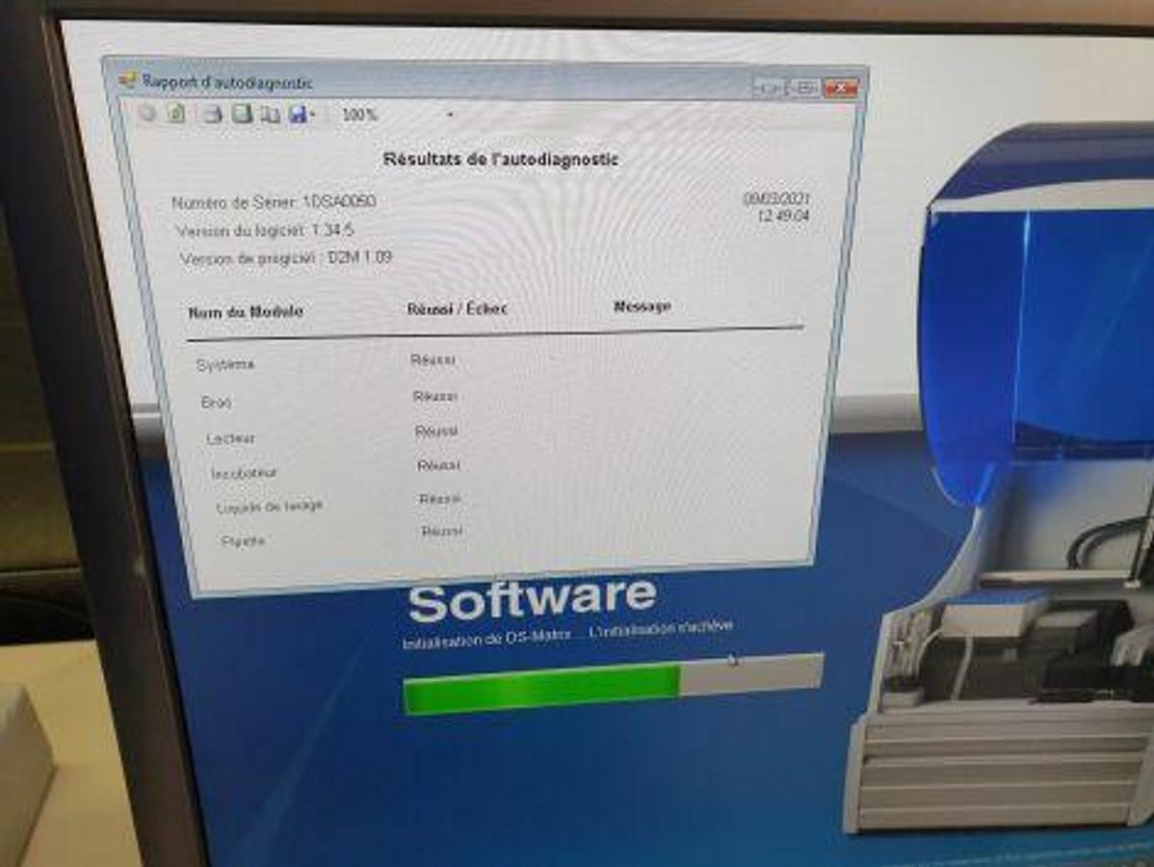
Task: Open the page setup dialog
Action: tap(271, 115)
